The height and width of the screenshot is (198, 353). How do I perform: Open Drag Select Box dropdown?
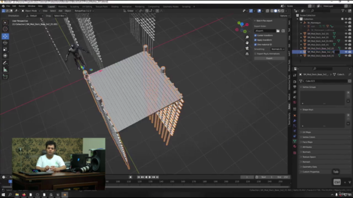coord(60,16)
